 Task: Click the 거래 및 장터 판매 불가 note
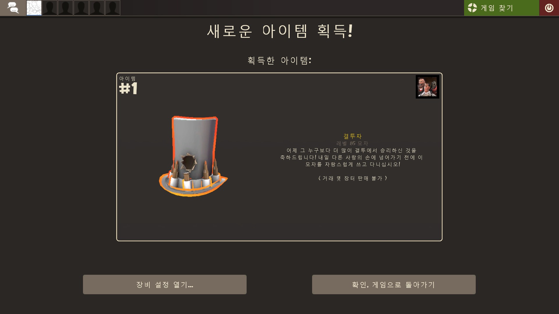click(353, 178)
